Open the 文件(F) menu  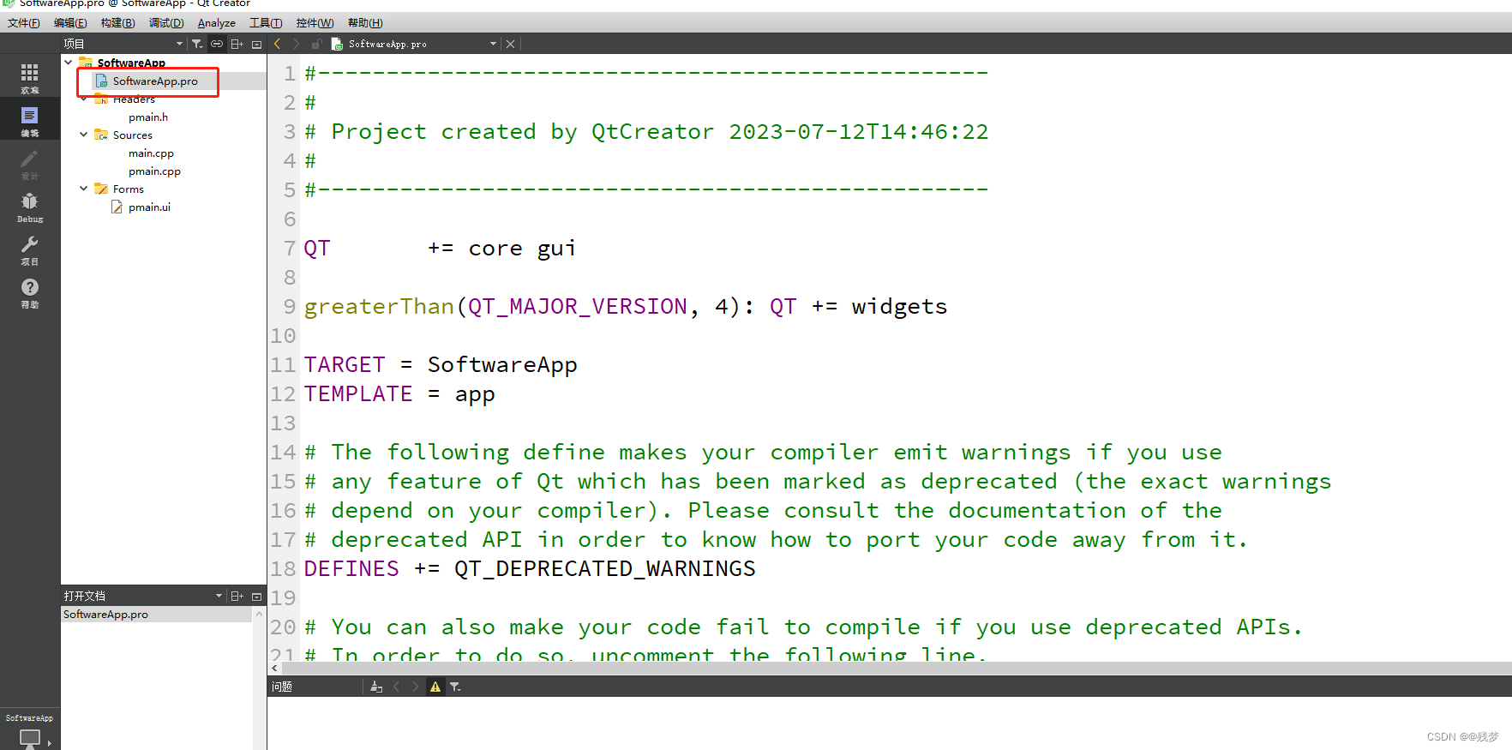[24, 23]
